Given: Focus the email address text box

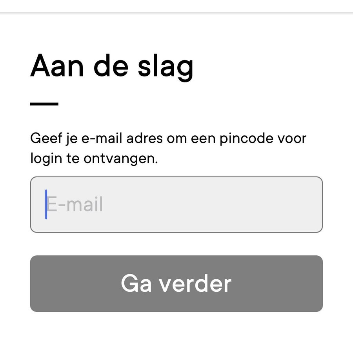Looking at the screenshot, I should point(176,204).
